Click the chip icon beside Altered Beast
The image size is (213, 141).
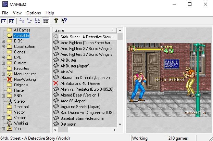[56, 95]
